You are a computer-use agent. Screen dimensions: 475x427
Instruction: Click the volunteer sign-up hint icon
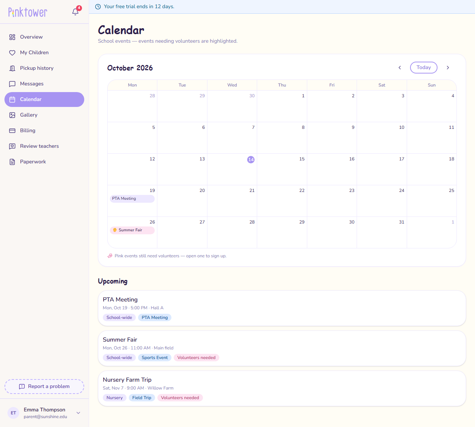click(110, 256)
